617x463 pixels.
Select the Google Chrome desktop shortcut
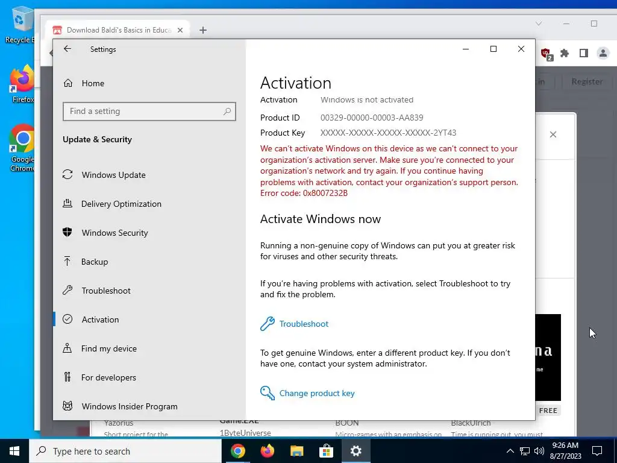22,148
